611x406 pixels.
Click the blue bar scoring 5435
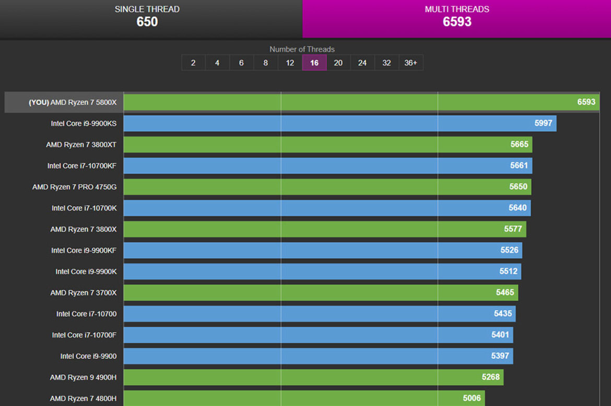[320, 314]
